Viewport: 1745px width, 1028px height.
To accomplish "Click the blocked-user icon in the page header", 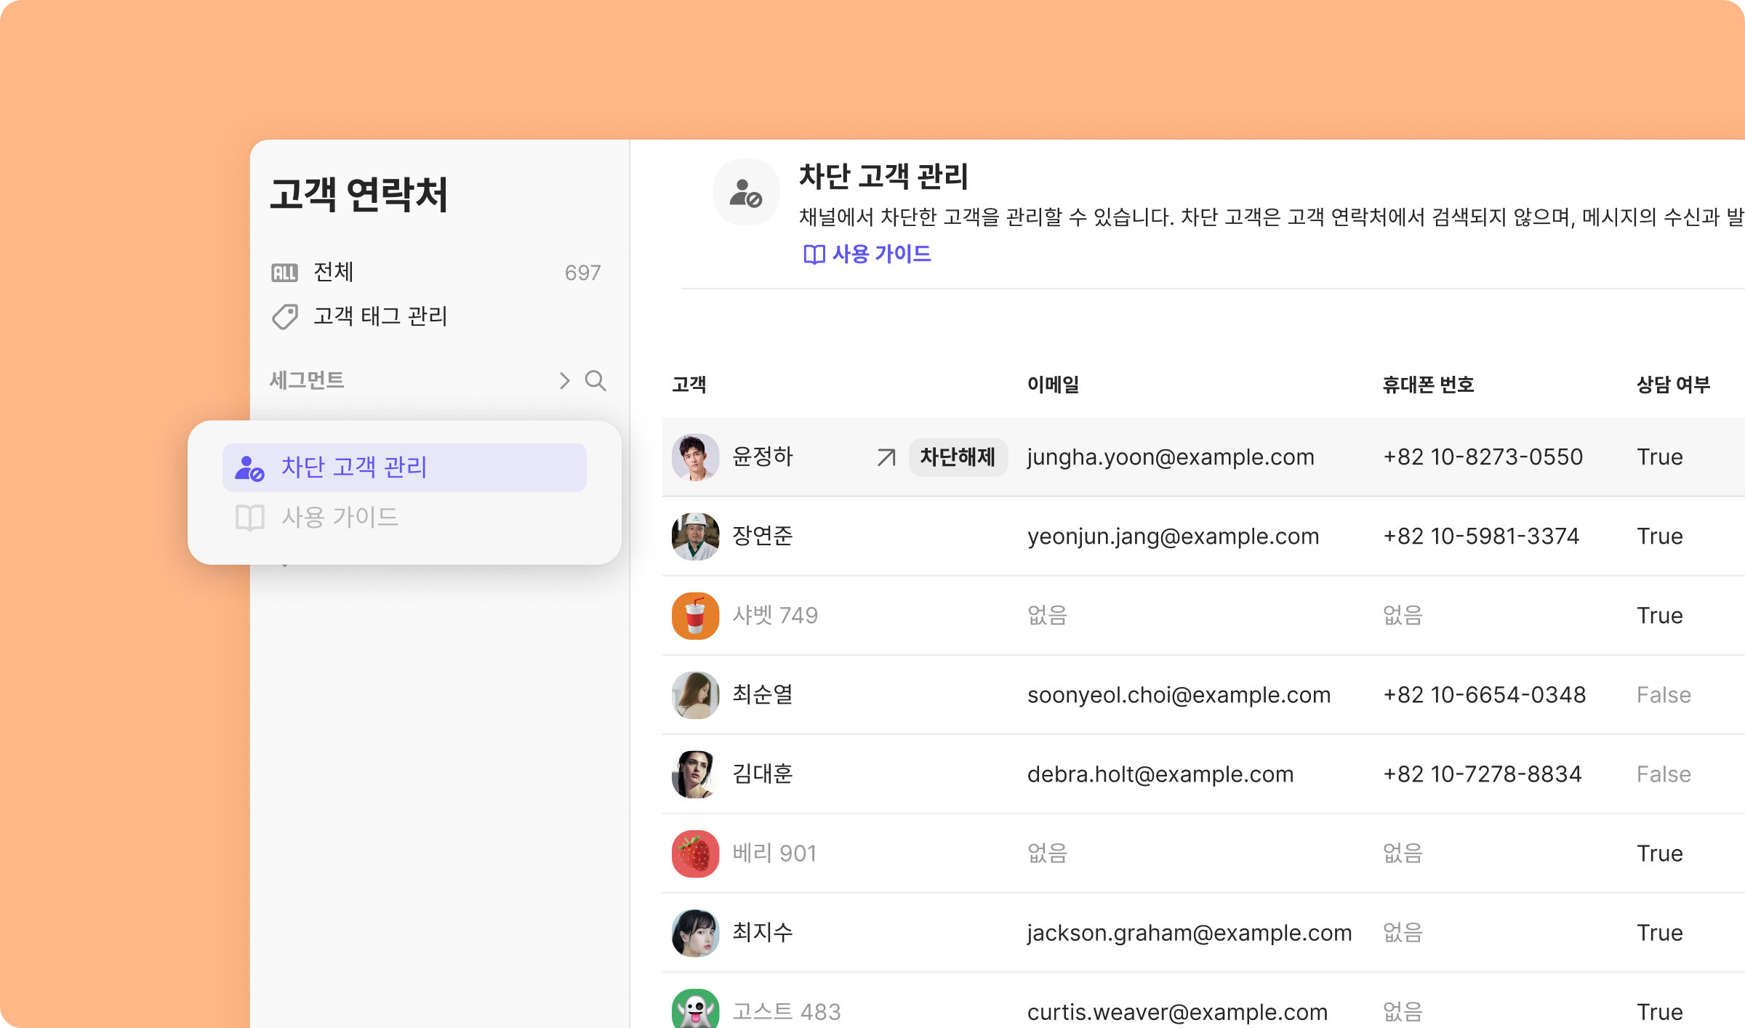I will (745, 192).
